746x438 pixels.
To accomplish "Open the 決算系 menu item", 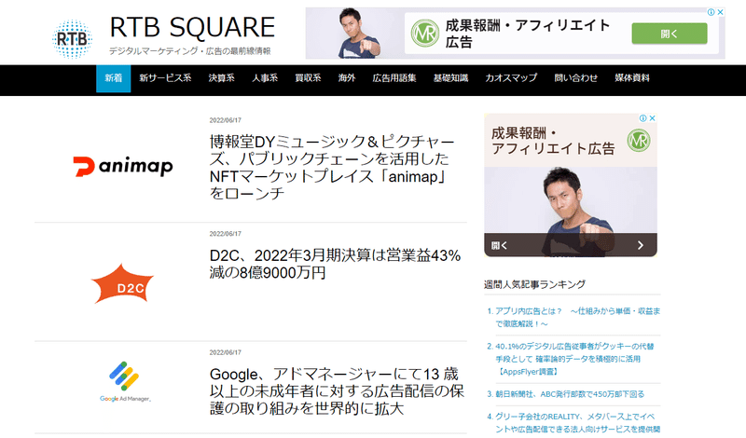I will pos(221,78).
